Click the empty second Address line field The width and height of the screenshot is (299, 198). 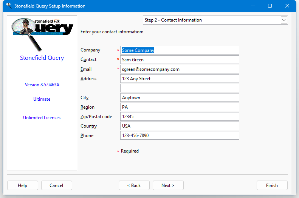coord(180,88)
